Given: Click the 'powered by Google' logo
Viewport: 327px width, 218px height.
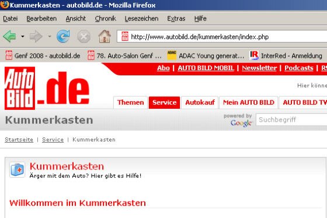Looking at the screenshot, I should pos(238,120).
